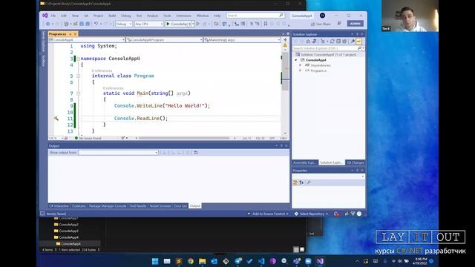The height and width of the screenshot is (267, 475).
Task: Click the No issues found indicator
Action: (88, 138)
